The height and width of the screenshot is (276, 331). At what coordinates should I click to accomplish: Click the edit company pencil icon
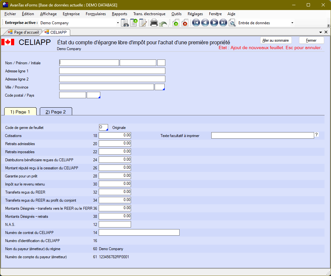point(143,23)
